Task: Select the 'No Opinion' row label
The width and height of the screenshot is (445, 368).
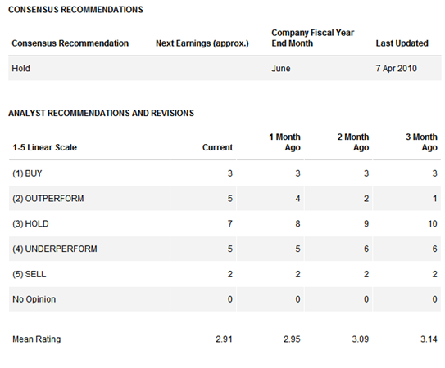Action: click(34, 299)
